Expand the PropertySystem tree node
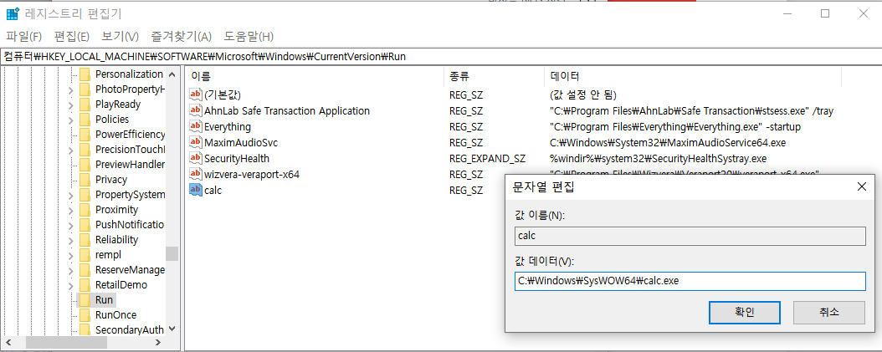Viewport: 882px width, 352px height. tap(70, 195)
